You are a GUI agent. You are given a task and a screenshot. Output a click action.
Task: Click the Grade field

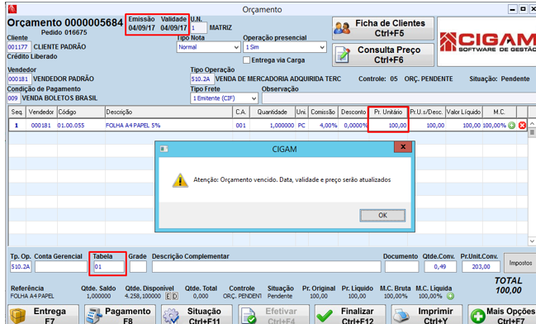pos(138,266)
